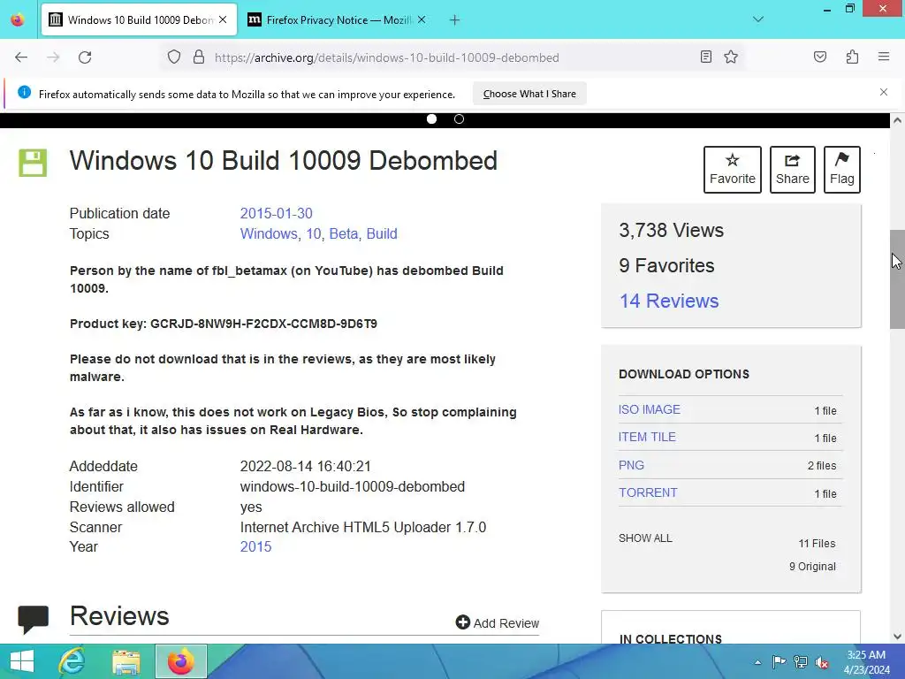Open File Explorer from taskbar
Image resolution: width=905 pixels, height=679 pixels.
[x=126, y=662]
